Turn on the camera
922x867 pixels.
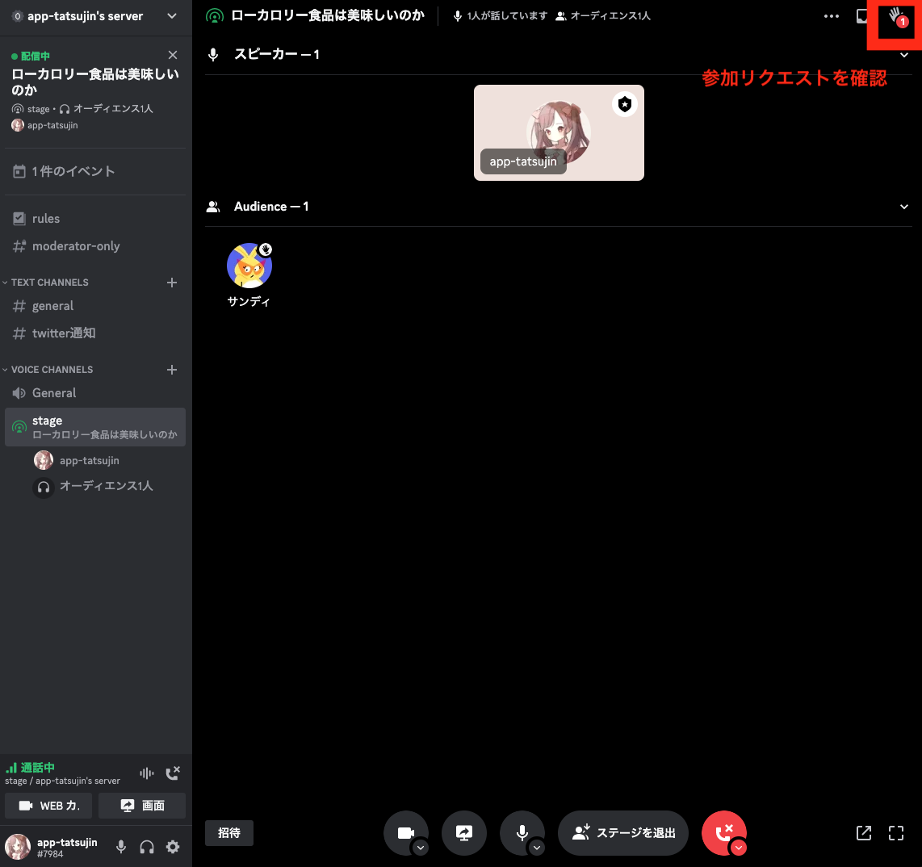406,832
